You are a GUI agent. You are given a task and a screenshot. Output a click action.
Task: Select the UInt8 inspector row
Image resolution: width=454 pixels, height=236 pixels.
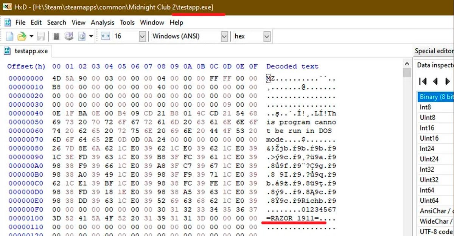(436, 118)
